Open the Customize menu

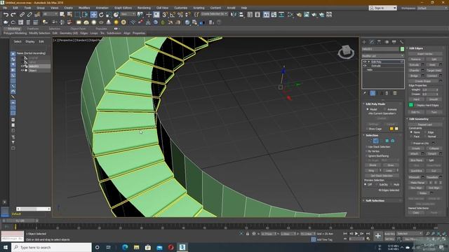(x=181, y=8)
